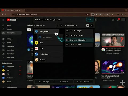Open the space rocket video thumbnail
Image resolution: width=128 pixels, height=96 pixels.
113,67
